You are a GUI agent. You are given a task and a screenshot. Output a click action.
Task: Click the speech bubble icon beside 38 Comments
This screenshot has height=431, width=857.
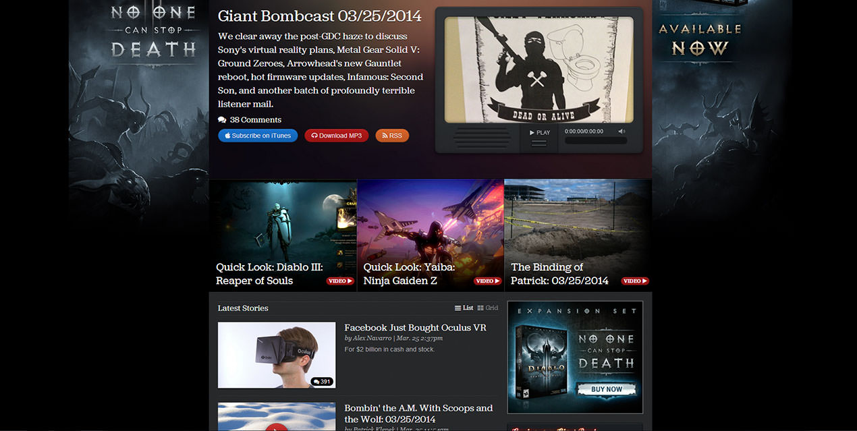(x=222, y=119)
